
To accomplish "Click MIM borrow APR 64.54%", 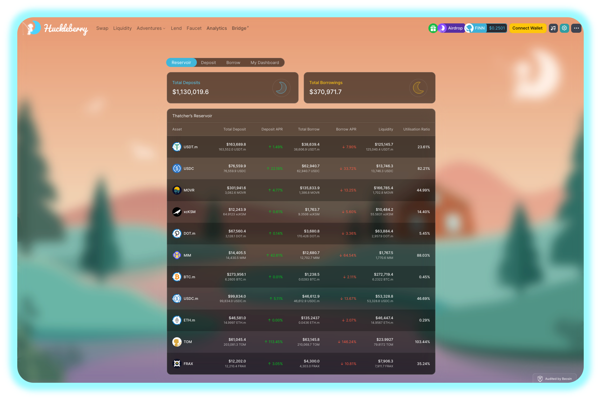I will pos(348,255).
